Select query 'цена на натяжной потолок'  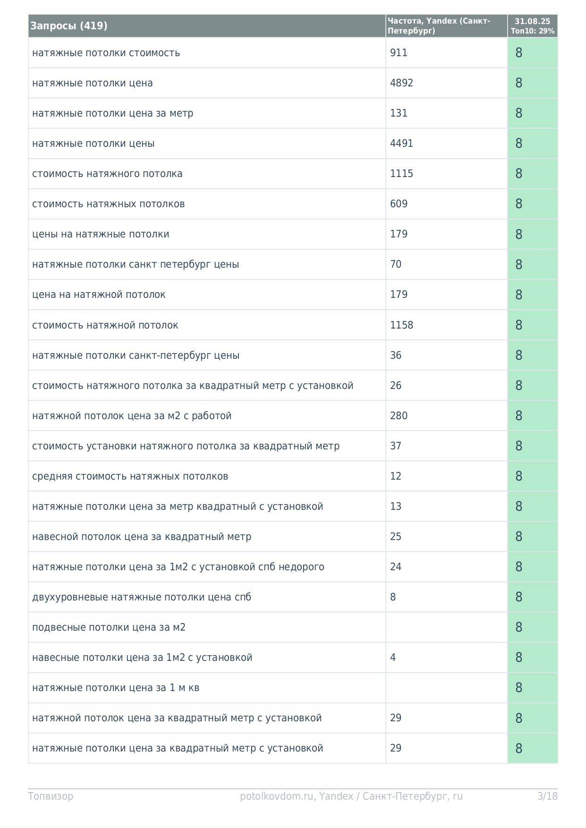(99, 295)
